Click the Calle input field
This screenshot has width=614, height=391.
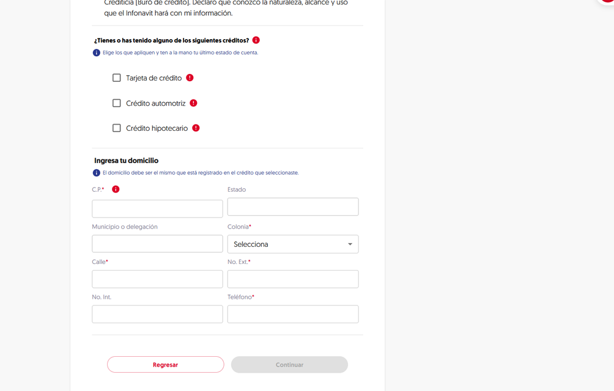point(157,279)
